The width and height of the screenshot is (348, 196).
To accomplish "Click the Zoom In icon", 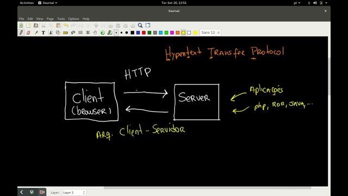I will (x=126, y=26).
